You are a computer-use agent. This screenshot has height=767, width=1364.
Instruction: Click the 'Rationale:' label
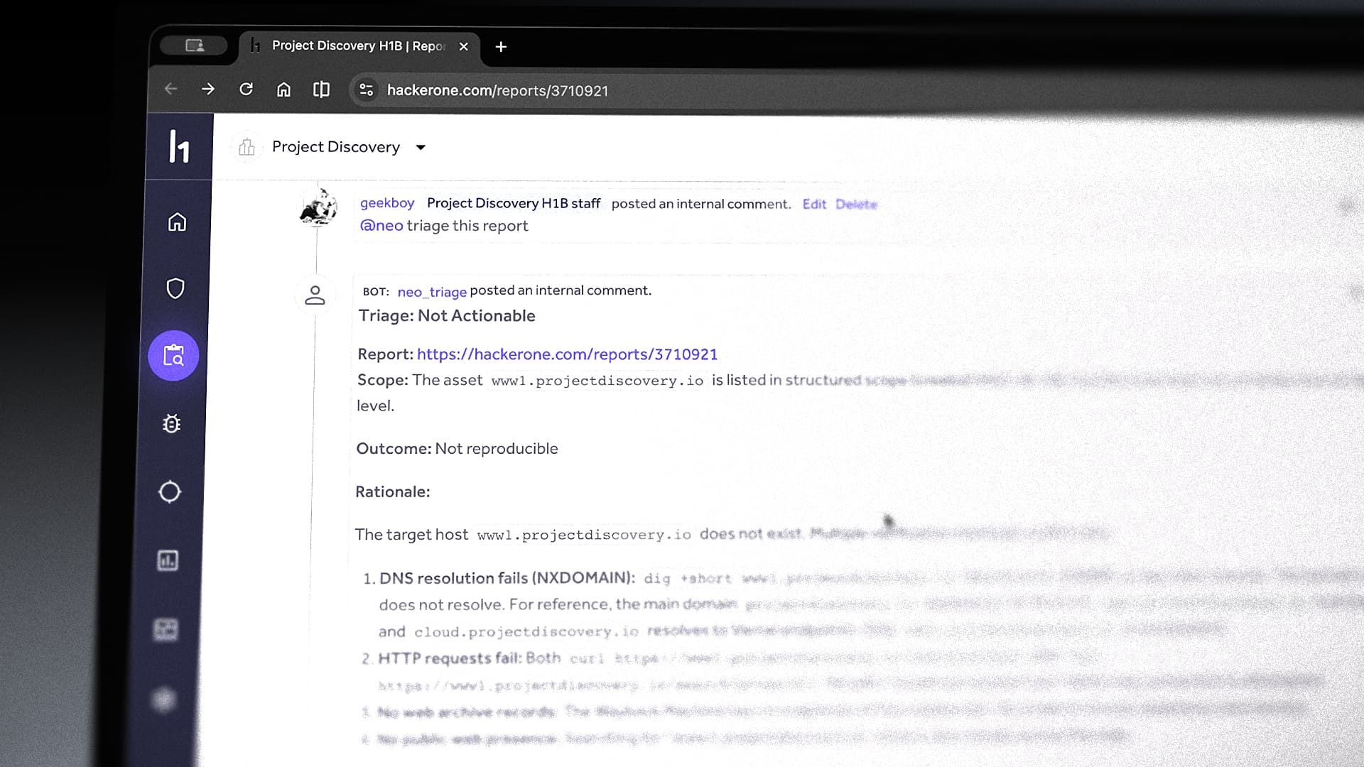point(392,492)
